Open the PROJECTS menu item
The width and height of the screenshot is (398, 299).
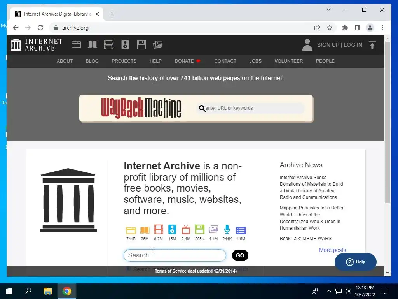coord(124,61)
